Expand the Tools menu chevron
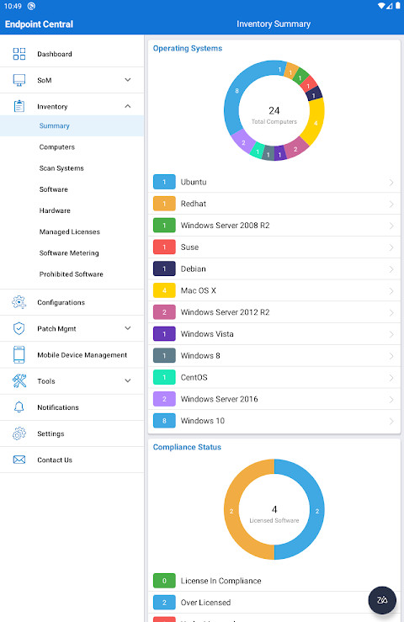404x622 pixels. click(x=128, y=380)
